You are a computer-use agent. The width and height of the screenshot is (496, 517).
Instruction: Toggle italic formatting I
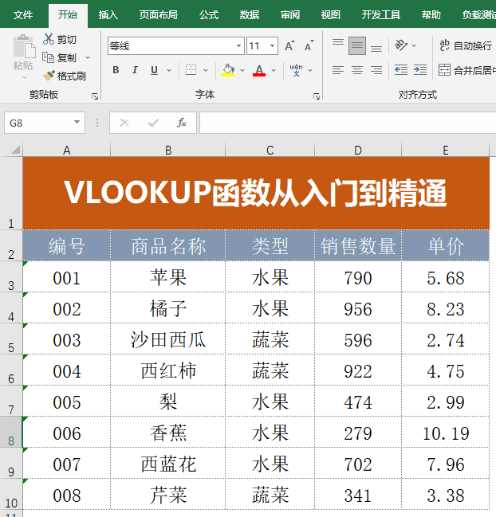tap(135, 70)
